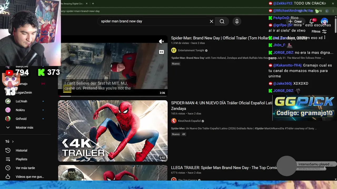Open the KinoCheck Español channel name link
The image size is (337, 189).
pyautogui.click(x=189, y=121)
